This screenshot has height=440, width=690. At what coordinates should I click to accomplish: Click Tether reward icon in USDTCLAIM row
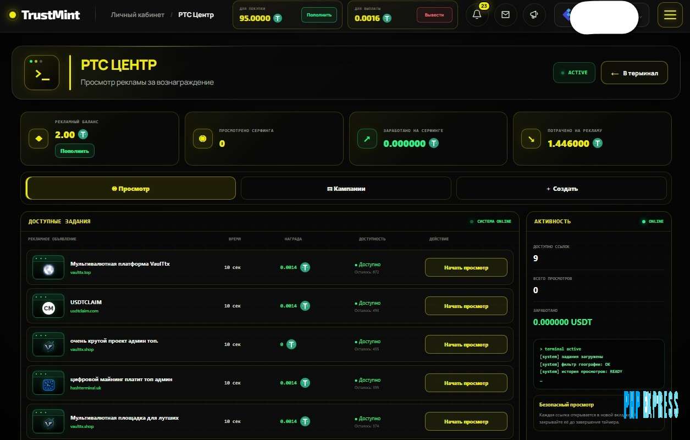tap(305, 306)
